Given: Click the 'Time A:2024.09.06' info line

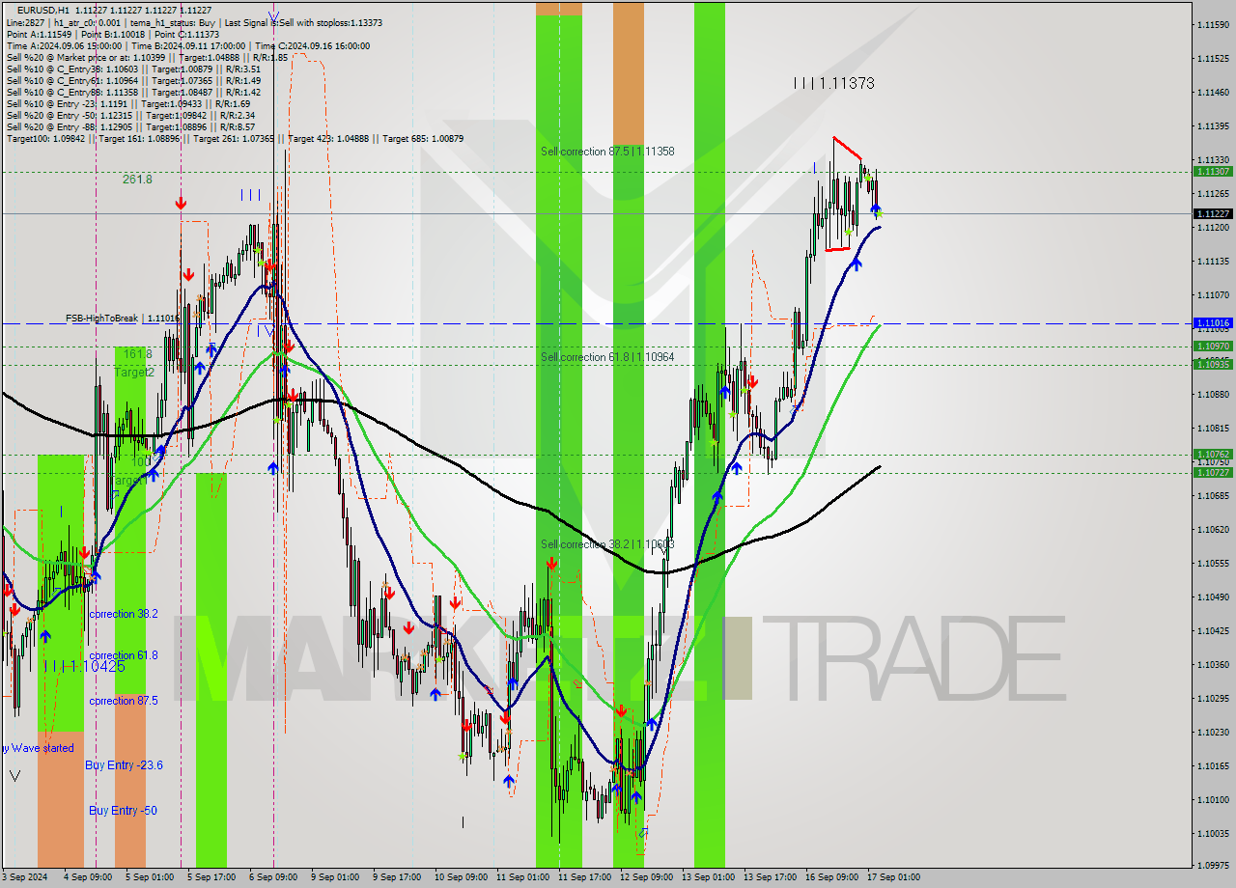Looking at the screenshot, I should pyautogui.click(x=187, y=45).
